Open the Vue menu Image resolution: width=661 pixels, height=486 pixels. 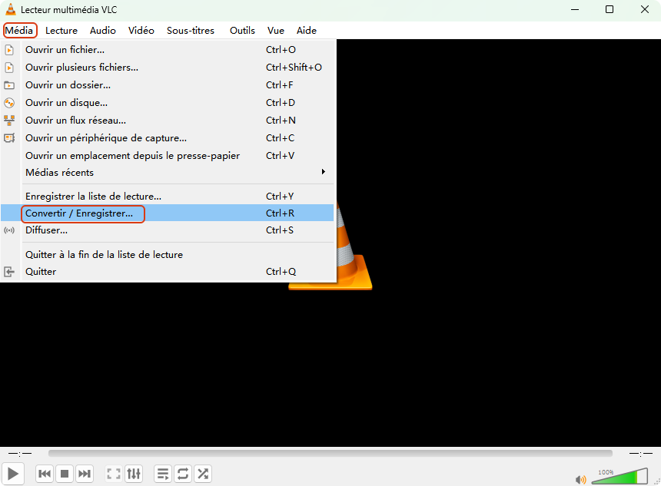coord(276,30)
